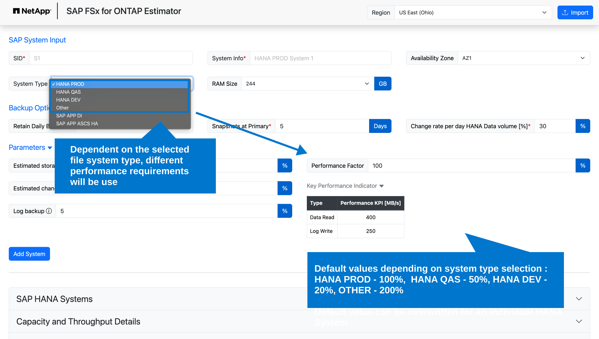
Task: Click the Add System button
Action: pos(29,254)
